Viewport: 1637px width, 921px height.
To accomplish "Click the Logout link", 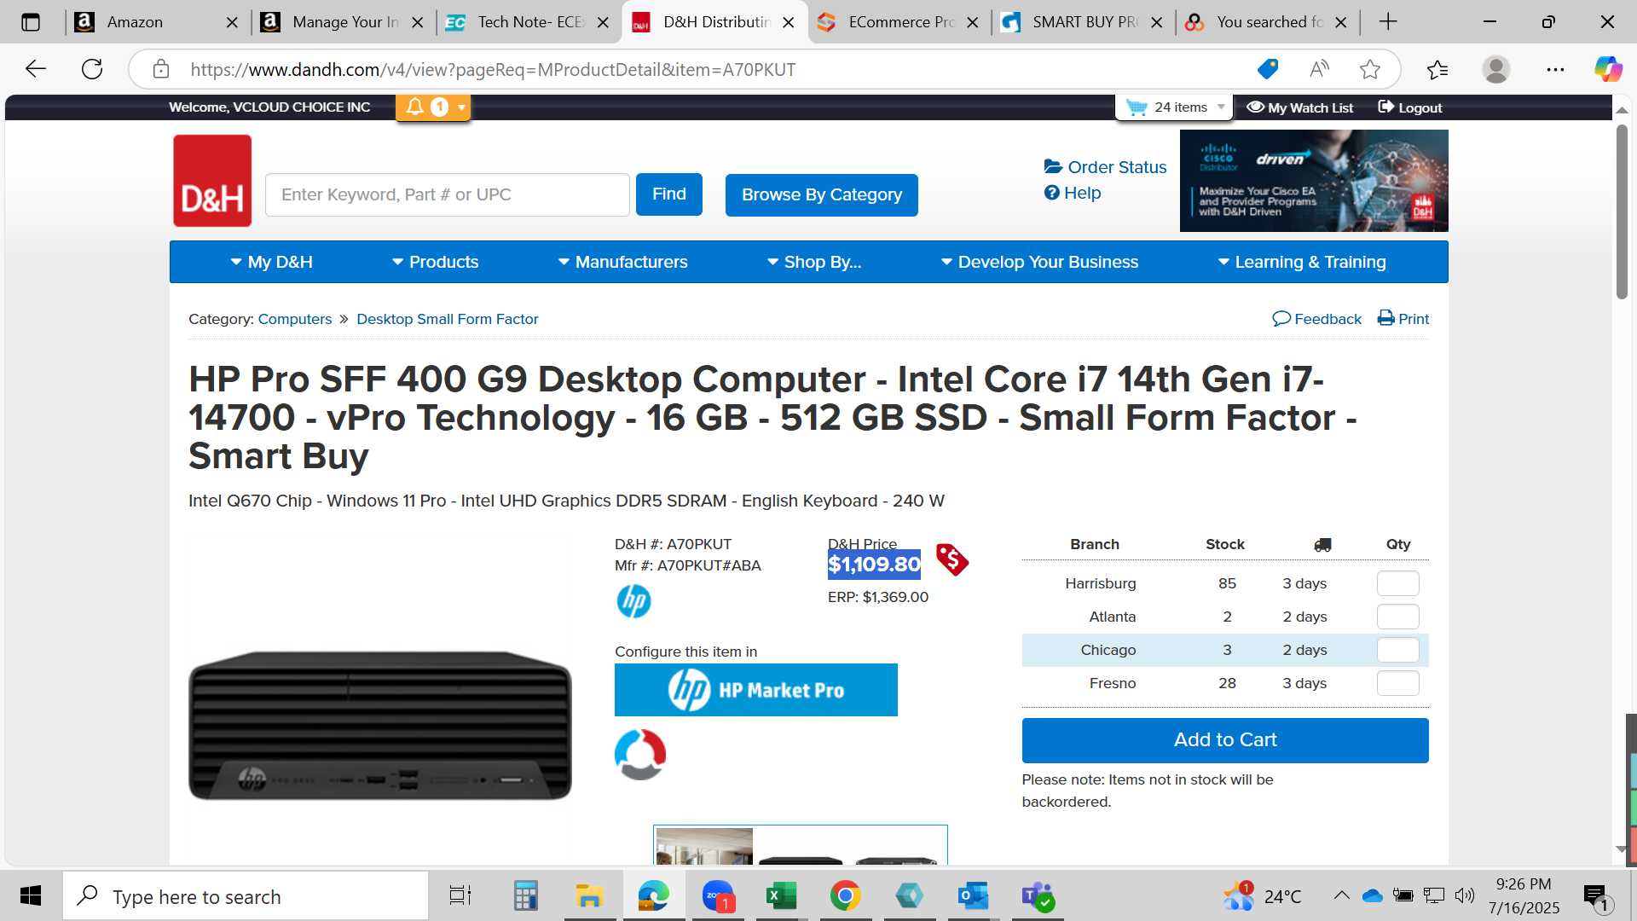I will tap(1410, 107).
